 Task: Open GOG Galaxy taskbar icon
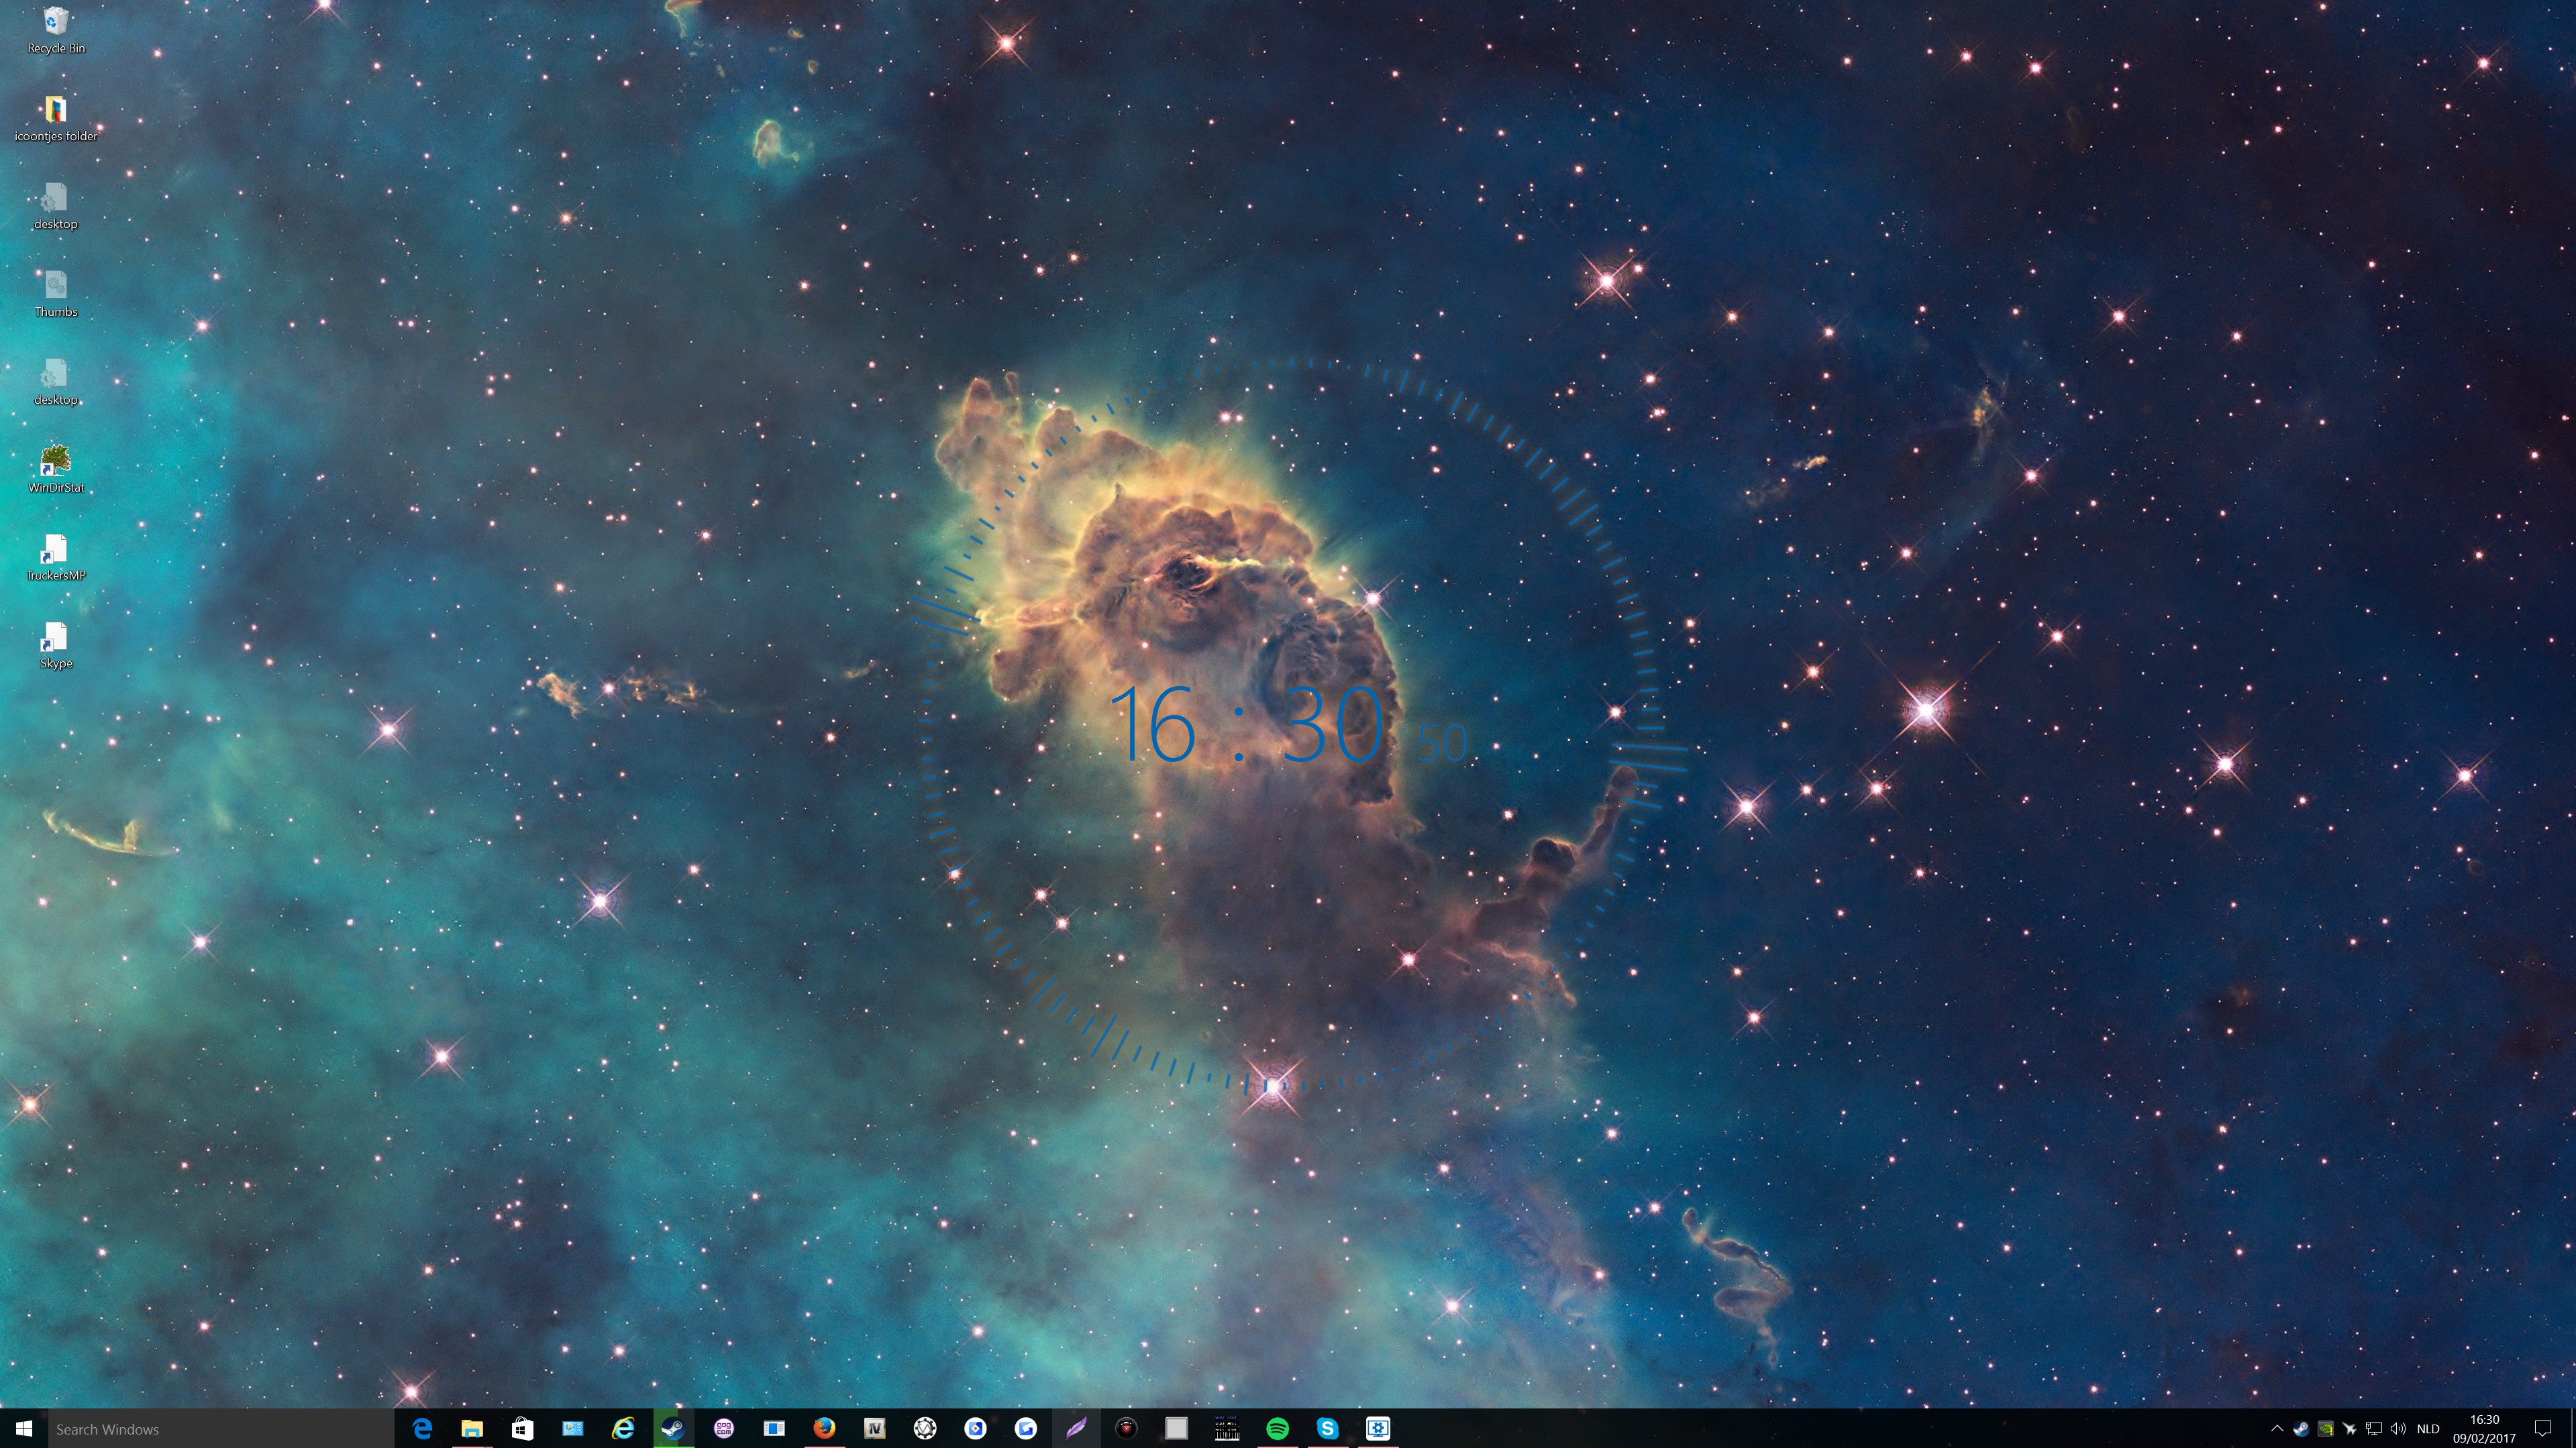(x=724, y=1428)
